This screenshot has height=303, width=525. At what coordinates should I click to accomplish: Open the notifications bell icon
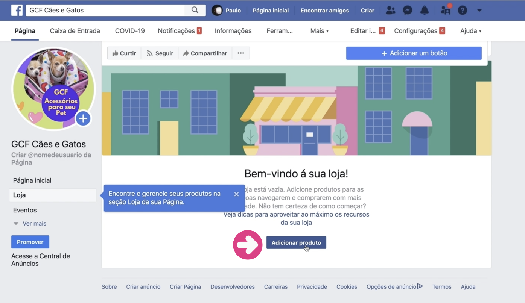[x=425, y=10]
